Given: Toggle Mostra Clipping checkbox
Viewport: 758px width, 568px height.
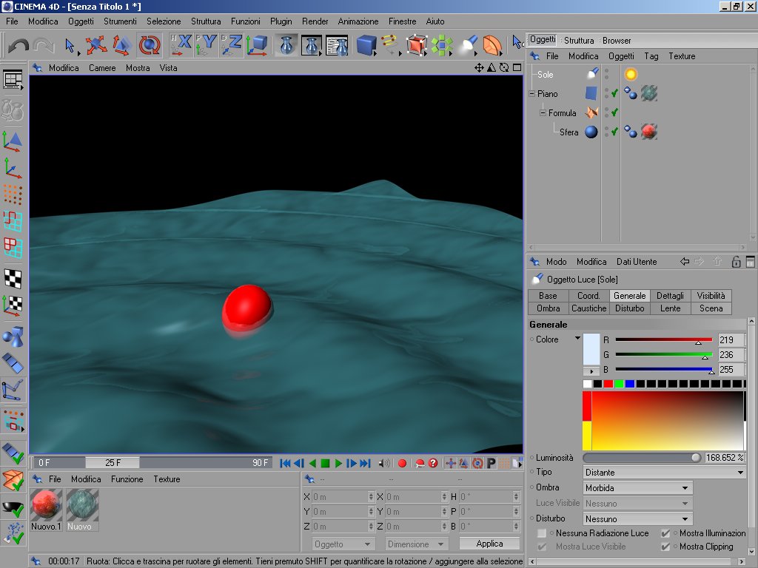Looking at the screenshot, I should coord(665,547).
